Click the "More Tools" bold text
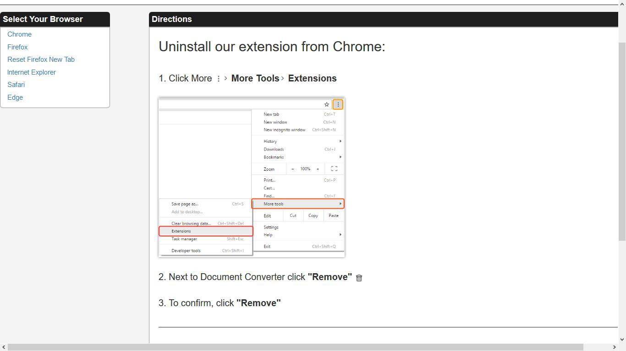Image resolution: width=626 pixels, height=351 pixels. tap(255, 78)
